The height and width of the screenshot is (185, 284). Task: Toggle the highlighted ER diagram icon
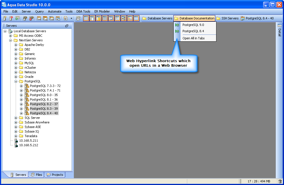point(123,18)
